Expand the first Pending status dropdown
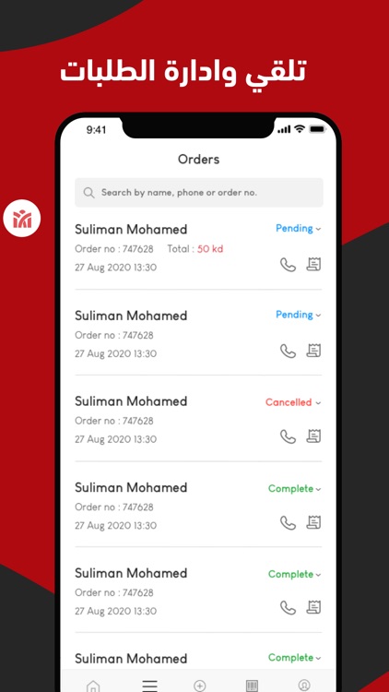Viewport: 389px width, 692px height. pos(298,229)
